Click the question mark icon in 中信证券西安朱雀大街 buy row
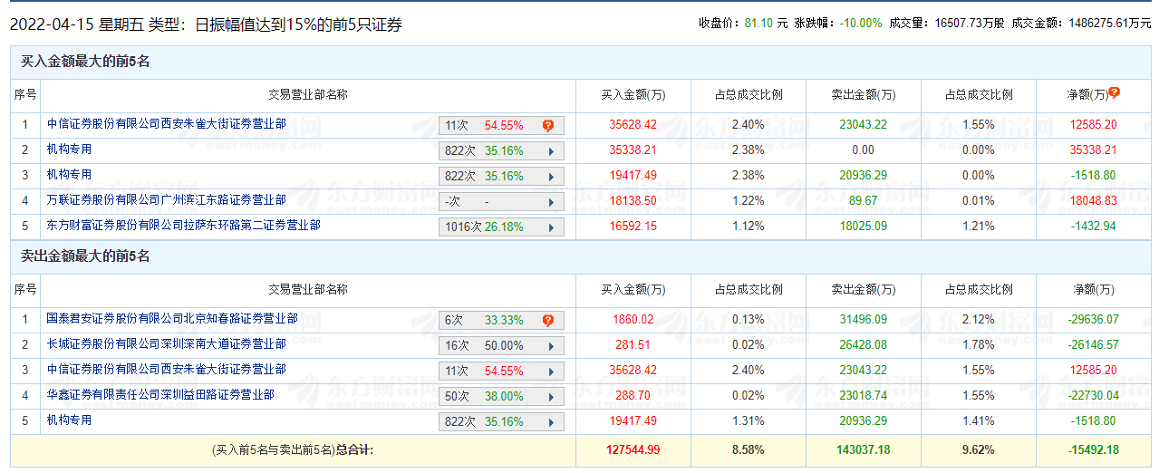Image resolution: width=1159 pixels, height=473 pixels. (548, 126)
